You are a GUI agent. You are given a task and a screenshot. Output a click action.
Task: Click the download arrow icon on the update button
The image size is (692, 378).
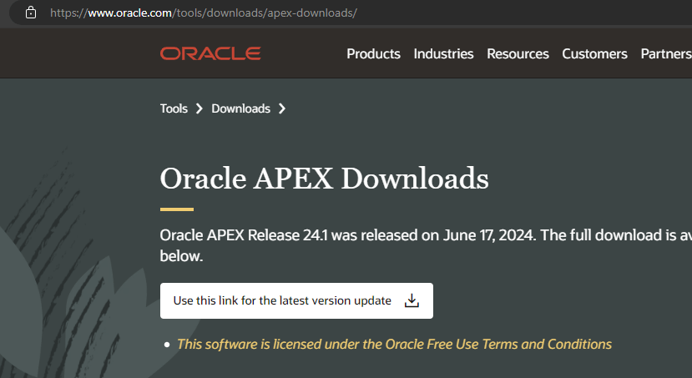pos(412,300)
